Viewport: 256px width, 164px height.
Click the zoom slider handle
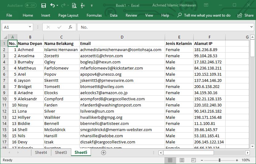pyautogui.click(x=219, y=160)
